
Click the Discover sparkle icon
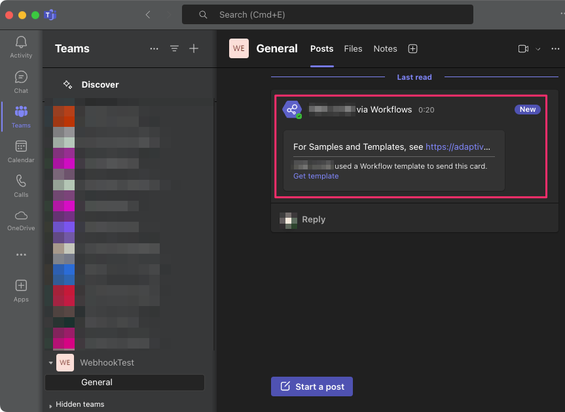tap(67, 84)
